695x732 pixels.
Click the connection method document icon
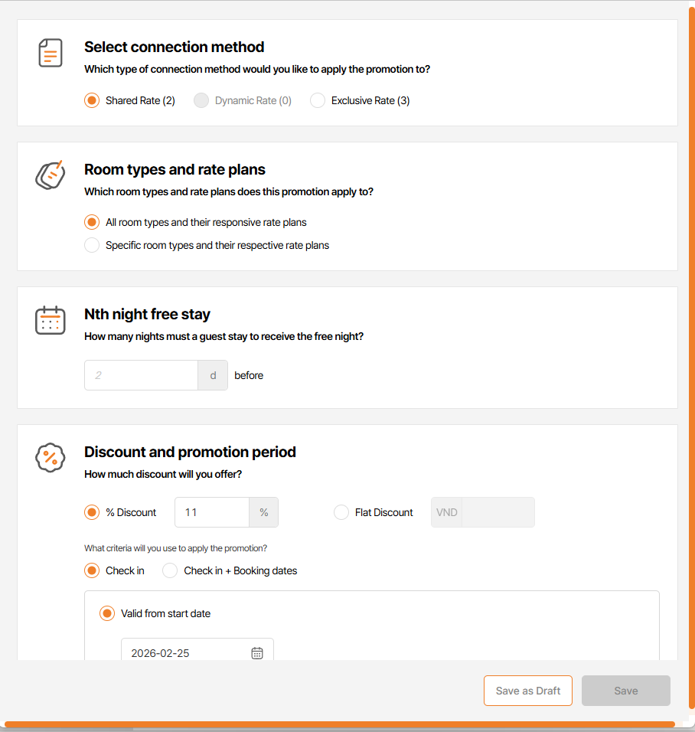[51, 53]
